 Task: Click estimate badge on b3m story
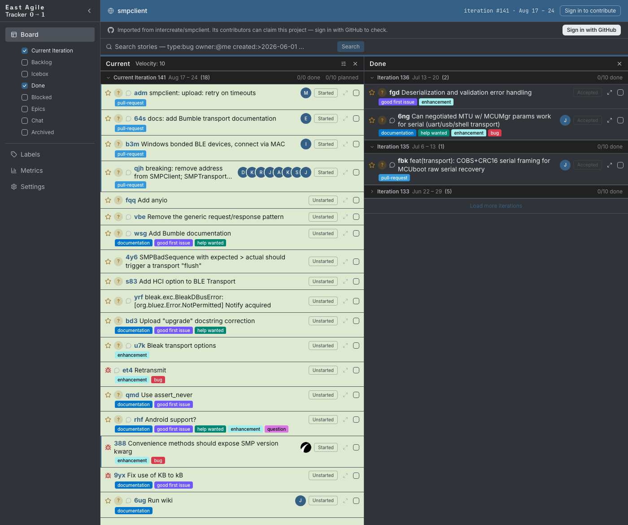[x=118, y=144]
